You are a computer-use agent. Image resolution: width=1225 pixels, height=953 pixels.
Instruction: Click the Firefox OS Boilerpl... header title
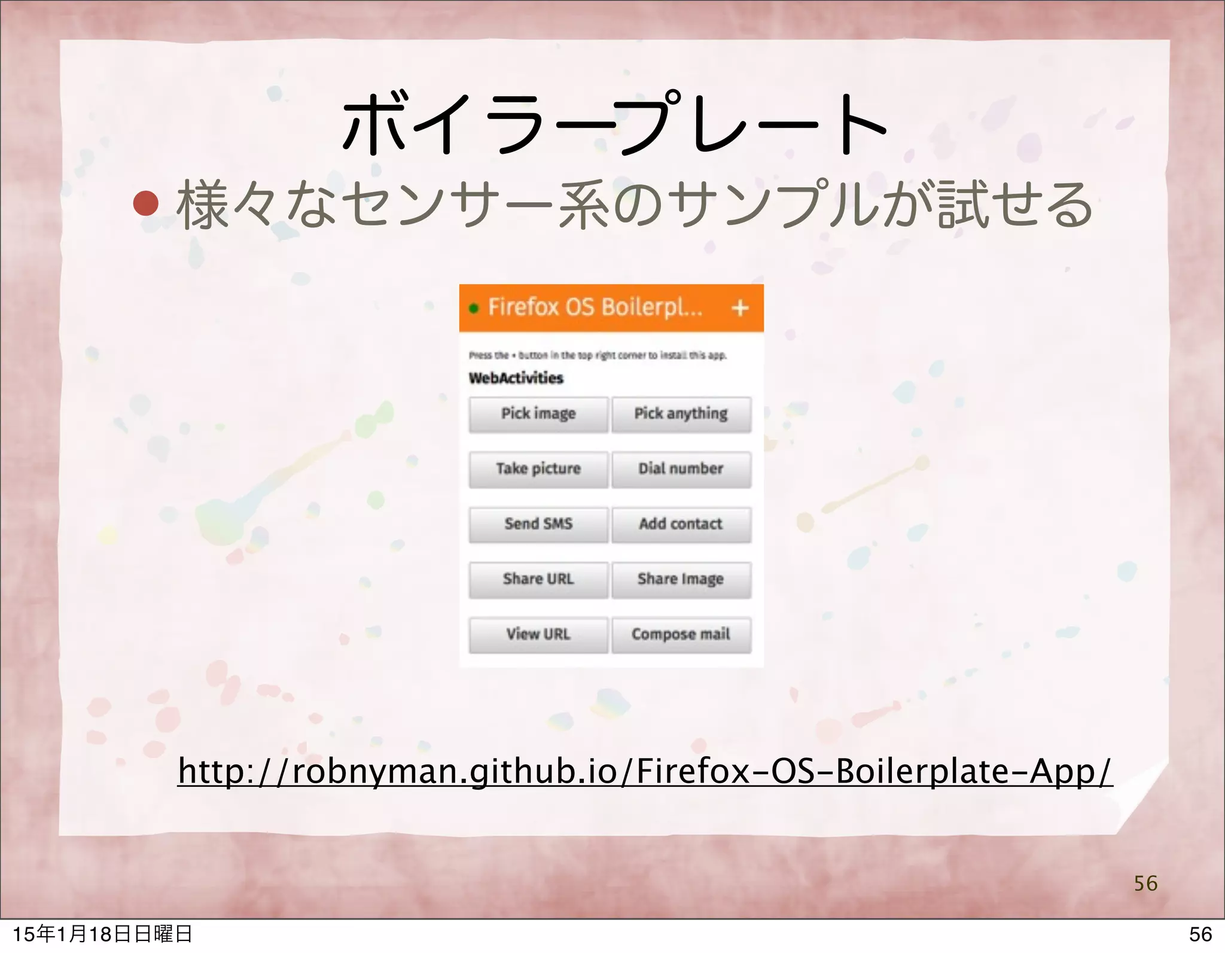[x=595, y=307]
